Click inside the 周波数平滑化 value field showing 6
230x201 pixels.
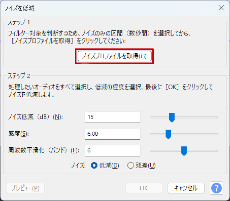(x=112, y=151)
